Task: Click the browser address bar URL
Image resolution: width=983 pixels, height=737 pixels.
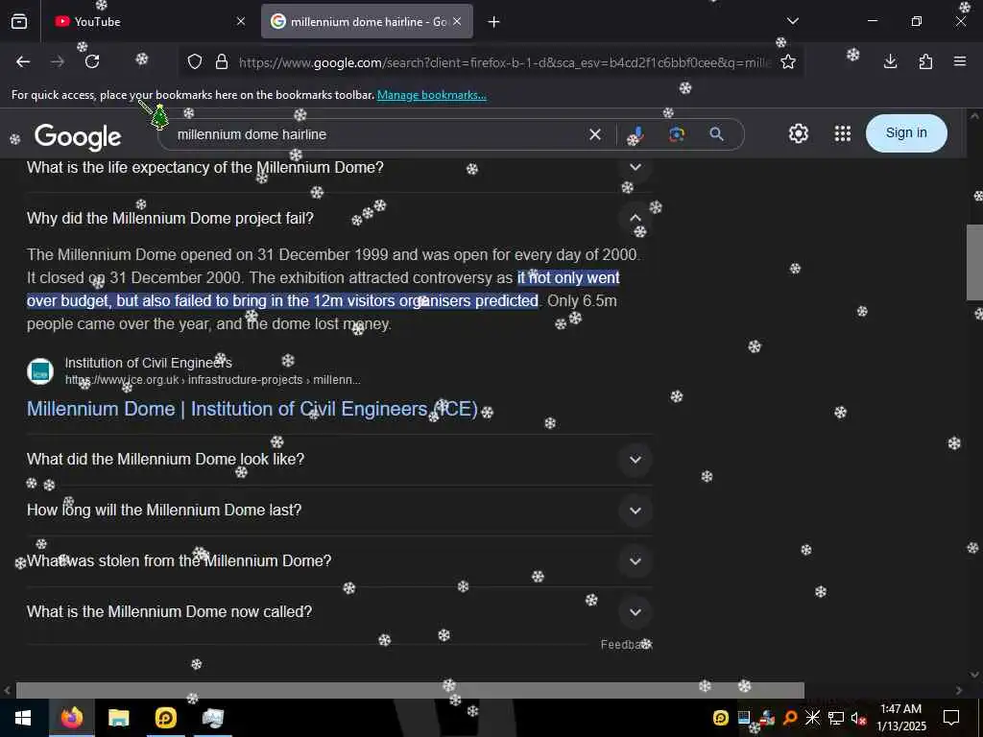Action: pyautogui.click(x=505, y=62)
